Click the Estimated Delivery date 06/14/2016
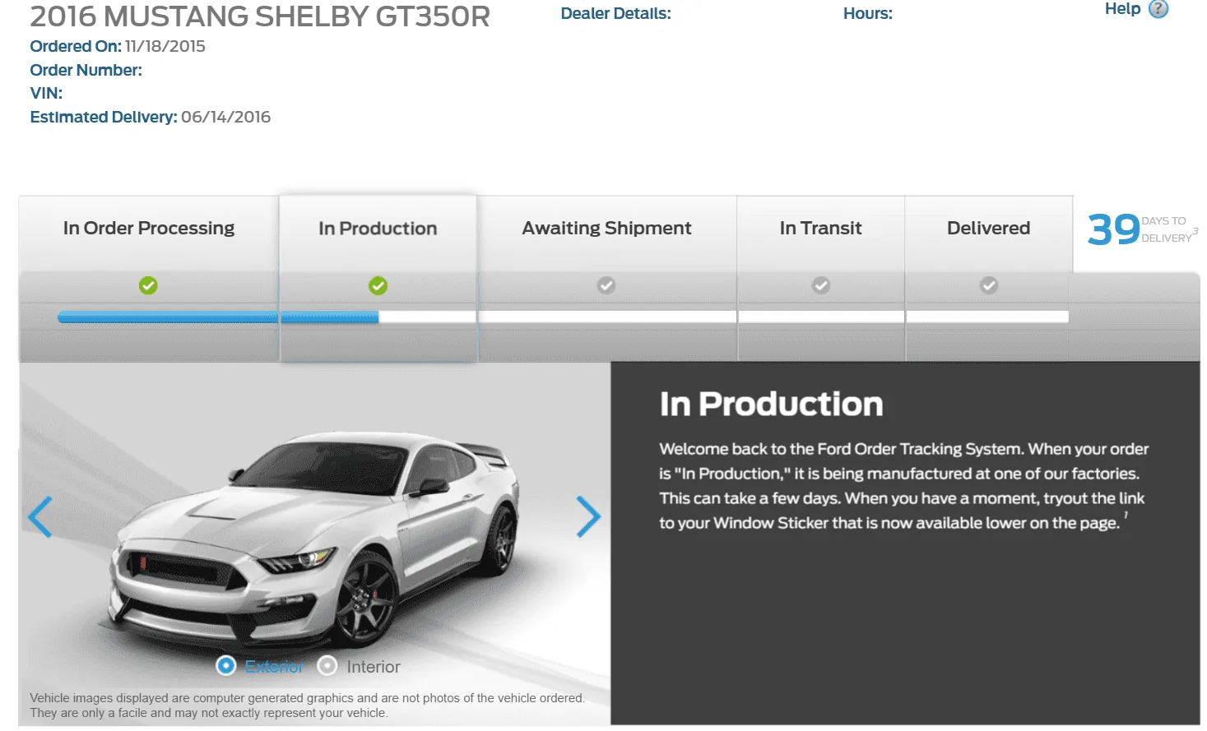Image resolution: width=1207 pixels, height=731 pixels. pyautogui.click(x=226, y=117)
